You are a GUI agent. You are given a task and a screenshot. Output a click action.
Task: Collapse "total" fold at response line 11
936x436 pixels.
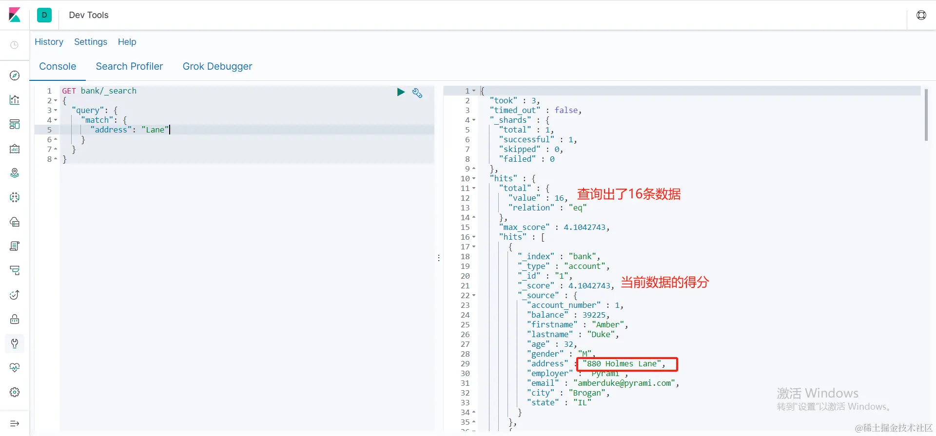(x=474, y=189)
